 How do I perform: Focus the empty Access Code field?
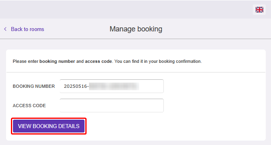[x=112, y=106]
